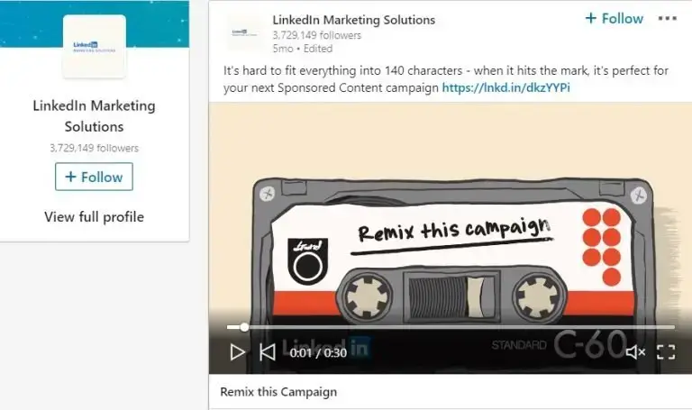Viewport: 692px width, 410px height.
Task: Click LinkedIn Marketing Solutions name in post header
Action: (x=353, y=20)
